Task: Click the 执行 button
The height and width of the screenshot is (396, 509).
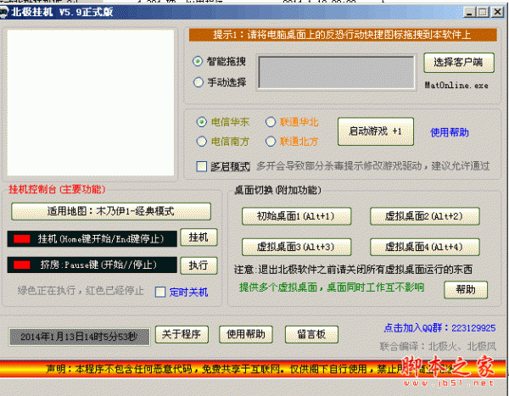Action: pos(199,265)
